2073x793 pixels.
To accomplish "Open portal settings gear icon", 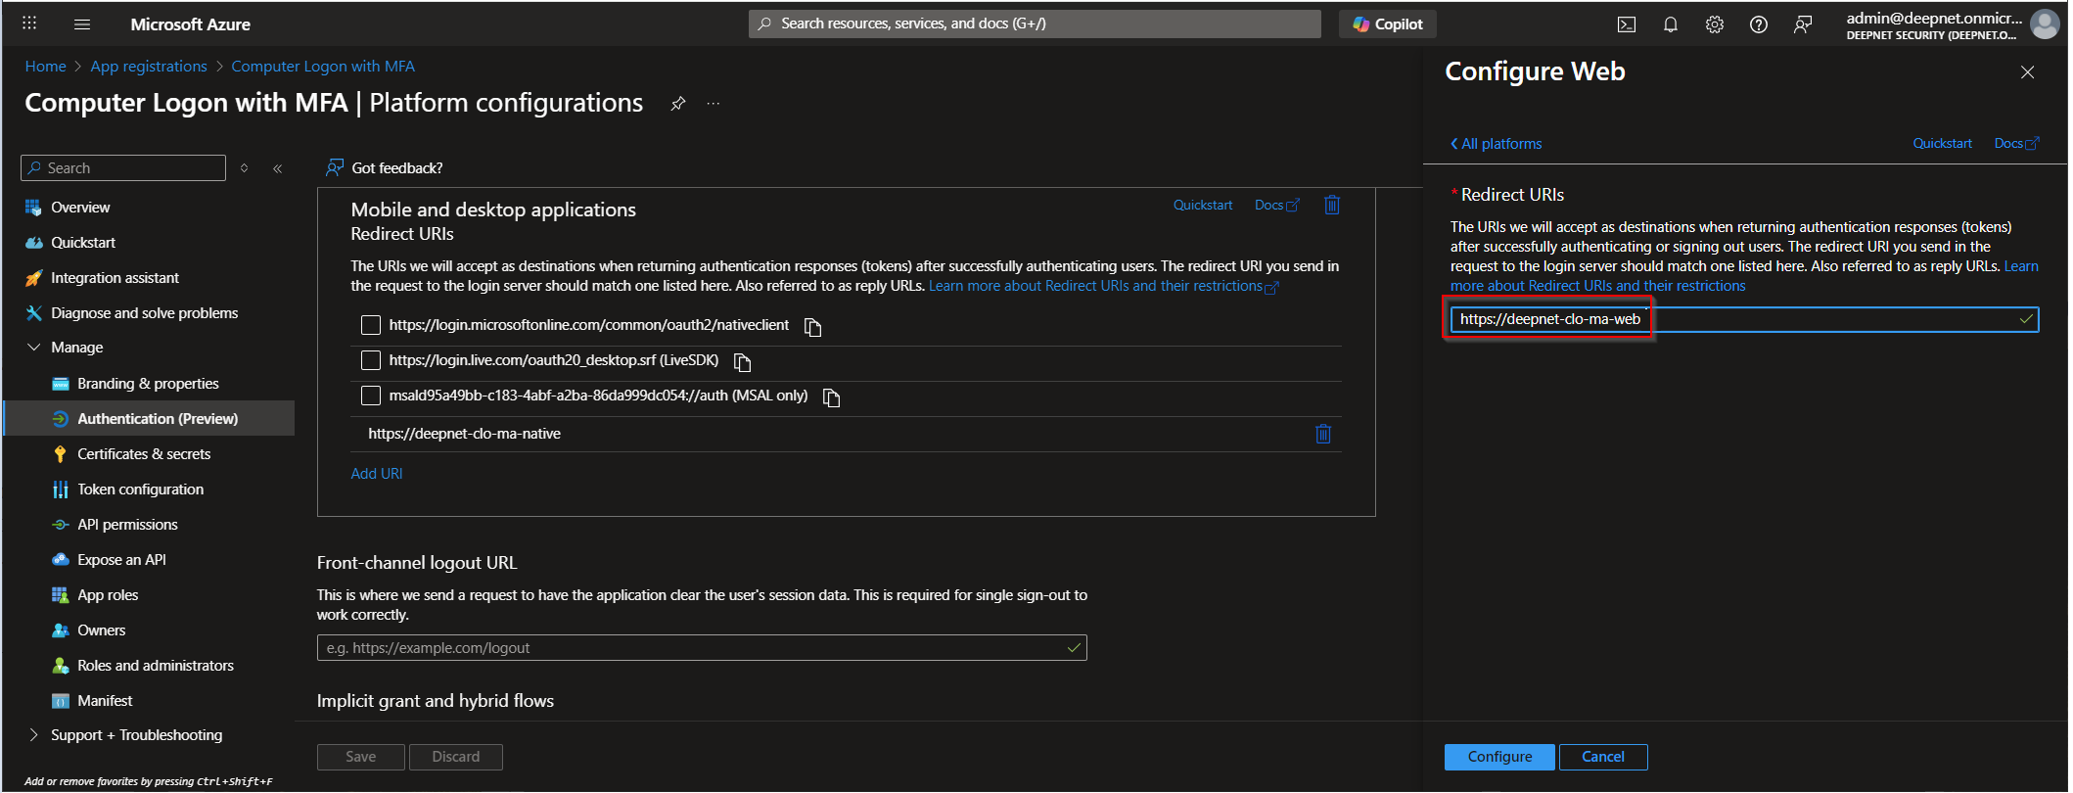I will (x=1715, y=24).
